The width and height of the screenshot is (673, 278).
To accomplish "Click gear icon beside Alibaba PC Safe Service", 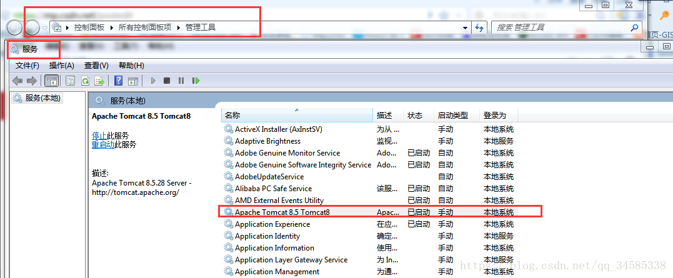I will click(x=228, y=189).
